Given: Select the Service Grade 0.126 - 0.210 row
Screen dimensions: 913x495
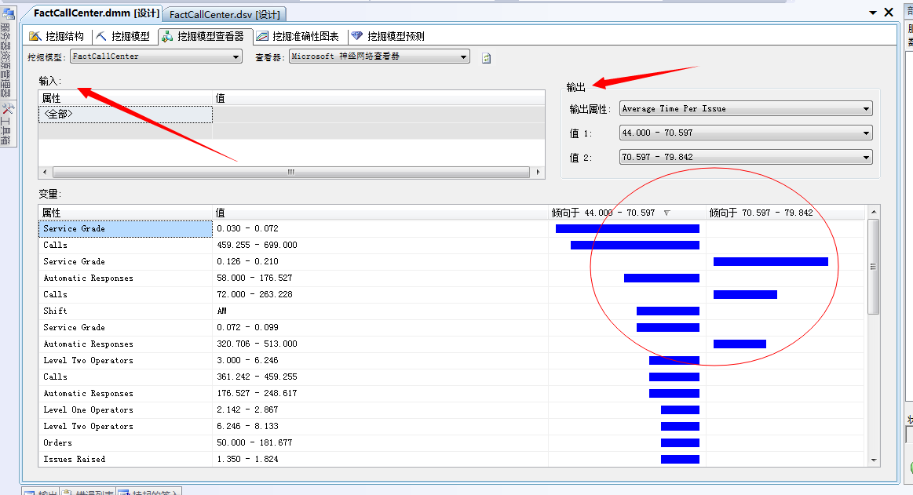Looking at the screenshot, I should tap(452, 262).
